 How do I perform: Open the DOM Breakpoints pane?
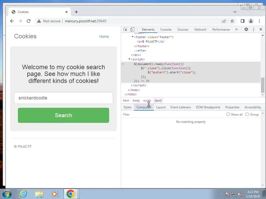(x=208, y=107)
